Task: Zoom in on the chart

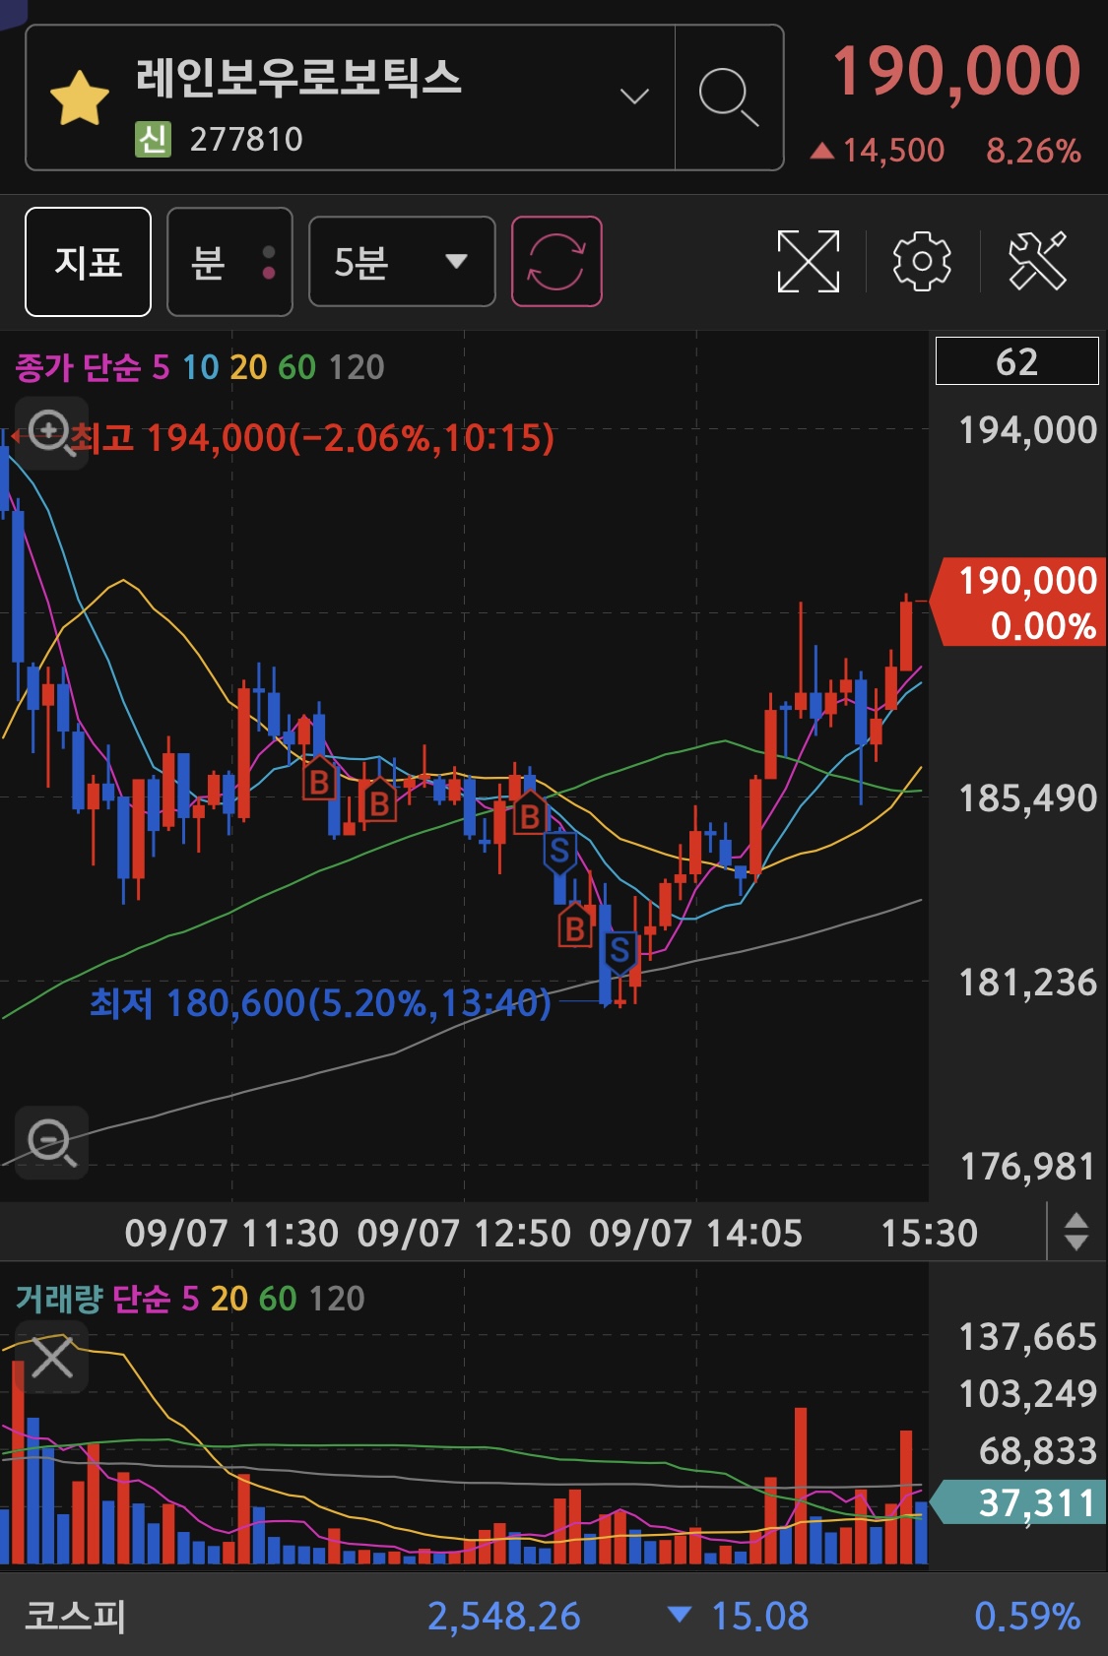Action: 51,433
